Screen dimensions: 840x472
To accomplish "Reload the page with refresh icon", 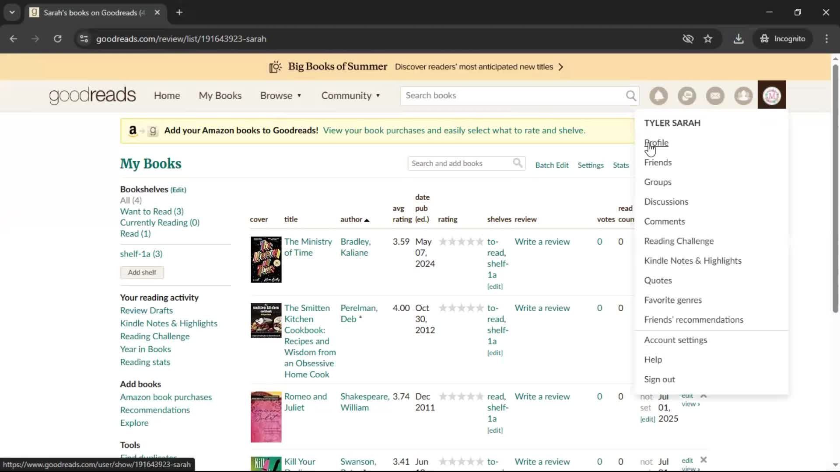I will click(57, 38).
